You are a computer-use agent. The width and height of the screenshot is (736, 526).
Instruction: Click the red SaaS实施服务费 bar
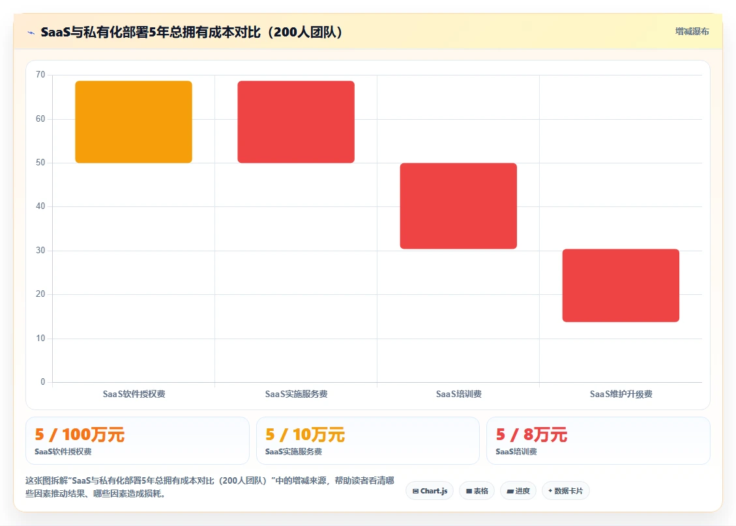[296, 122]
